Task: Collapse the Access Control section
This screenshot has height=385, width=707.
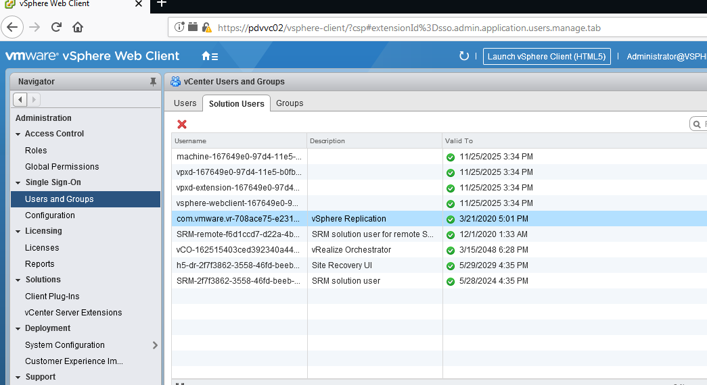Action: tap(18, 134)
